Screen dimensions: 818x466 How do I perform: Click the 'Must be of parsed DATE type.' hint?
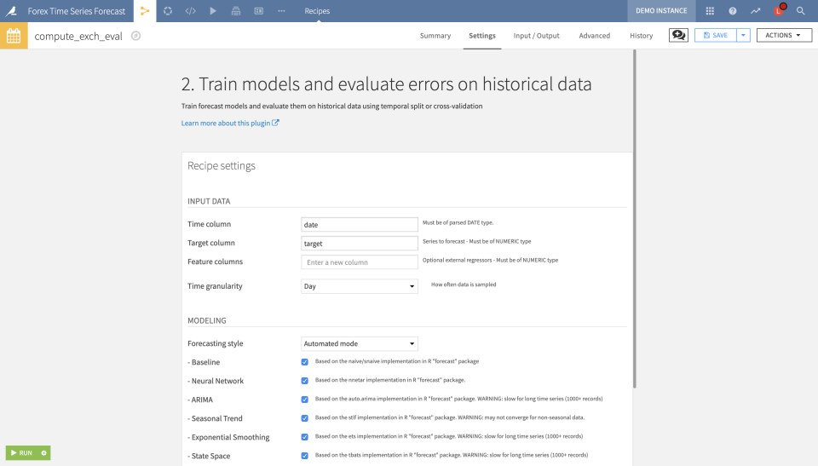point(458,222)
